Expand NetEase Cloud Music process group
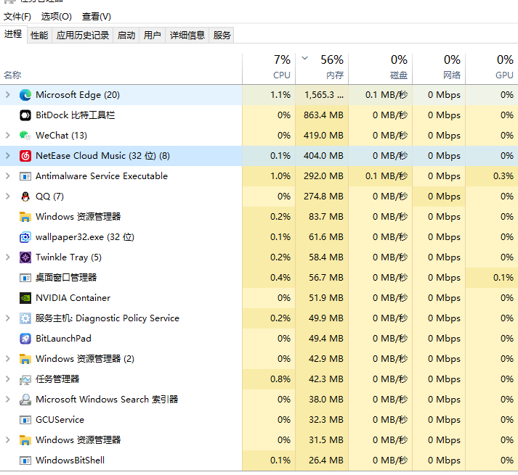Image resolution: width=518 pixels, height=475 pixels. click(8, 156)
